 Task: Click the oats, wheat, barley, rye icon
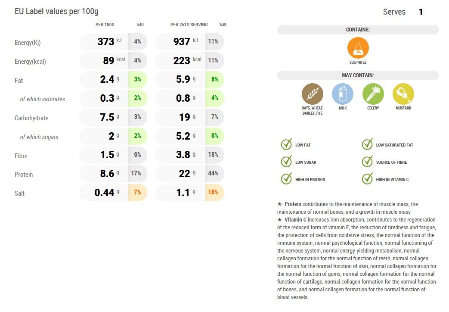(312, 94)
